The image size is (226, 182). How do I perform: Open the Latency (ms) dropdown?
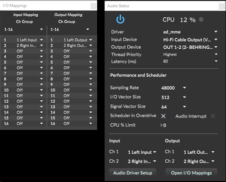coord(190,61)
